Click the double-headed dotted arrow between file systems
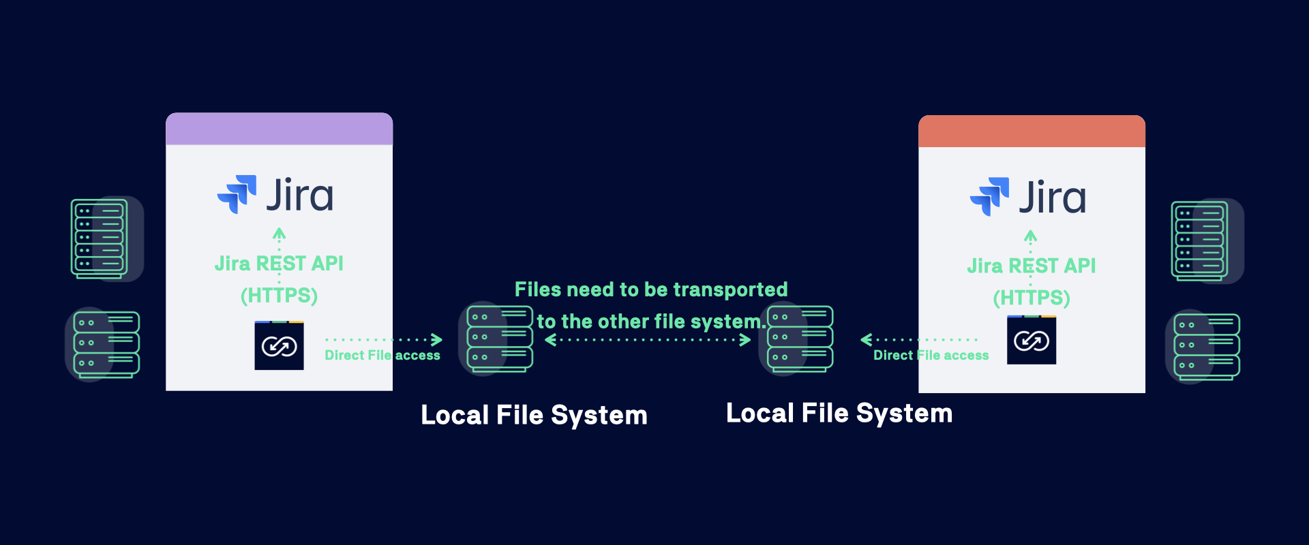 click(648, 340)
